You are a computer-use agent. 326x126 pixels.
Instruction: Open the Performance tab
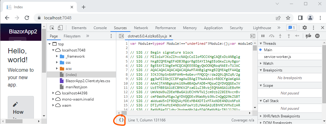tap(166, 28)
